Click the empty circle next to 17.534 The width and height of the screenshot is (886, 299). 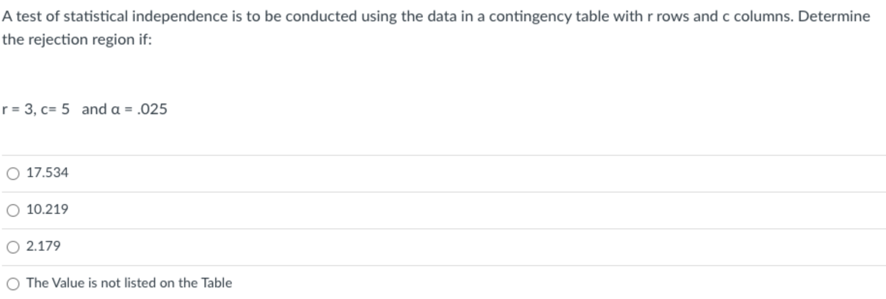coord(13,172)
